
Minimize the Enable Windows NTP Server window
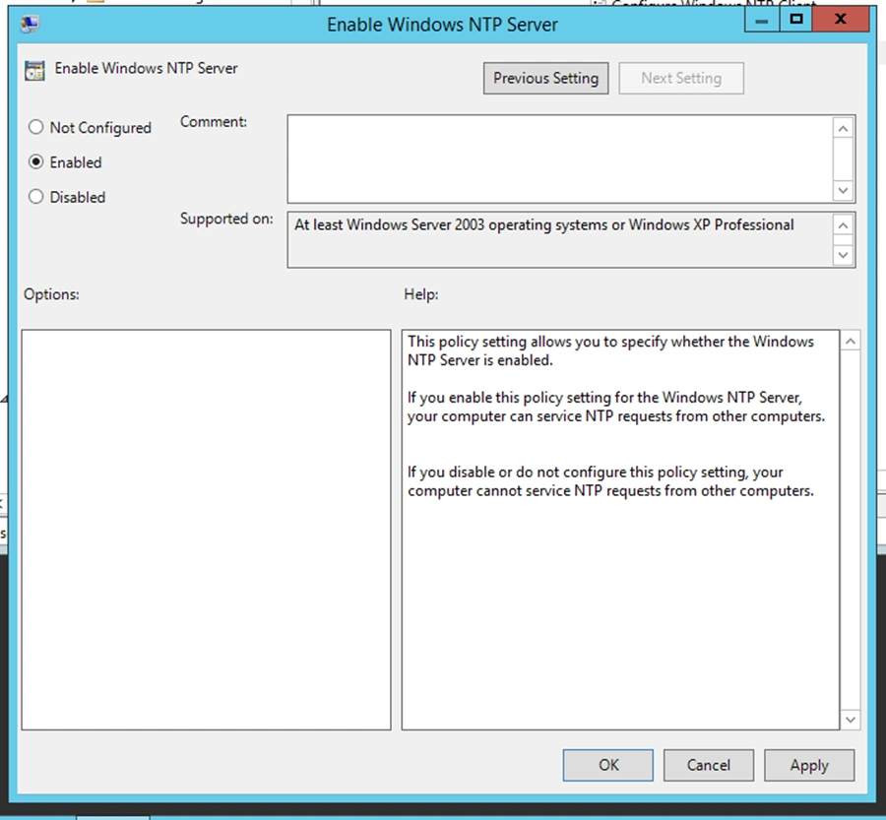pos(762,21)
